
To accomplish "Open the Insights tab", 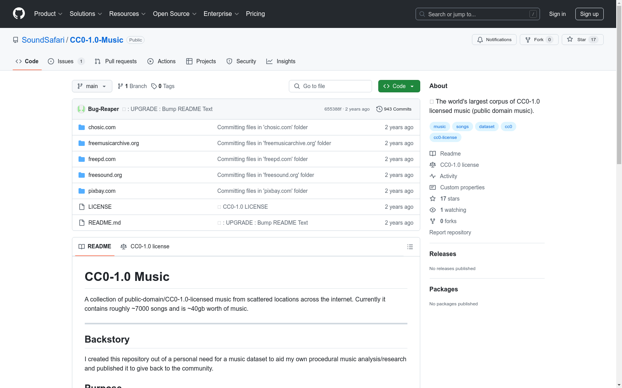I will pos(281,61).
